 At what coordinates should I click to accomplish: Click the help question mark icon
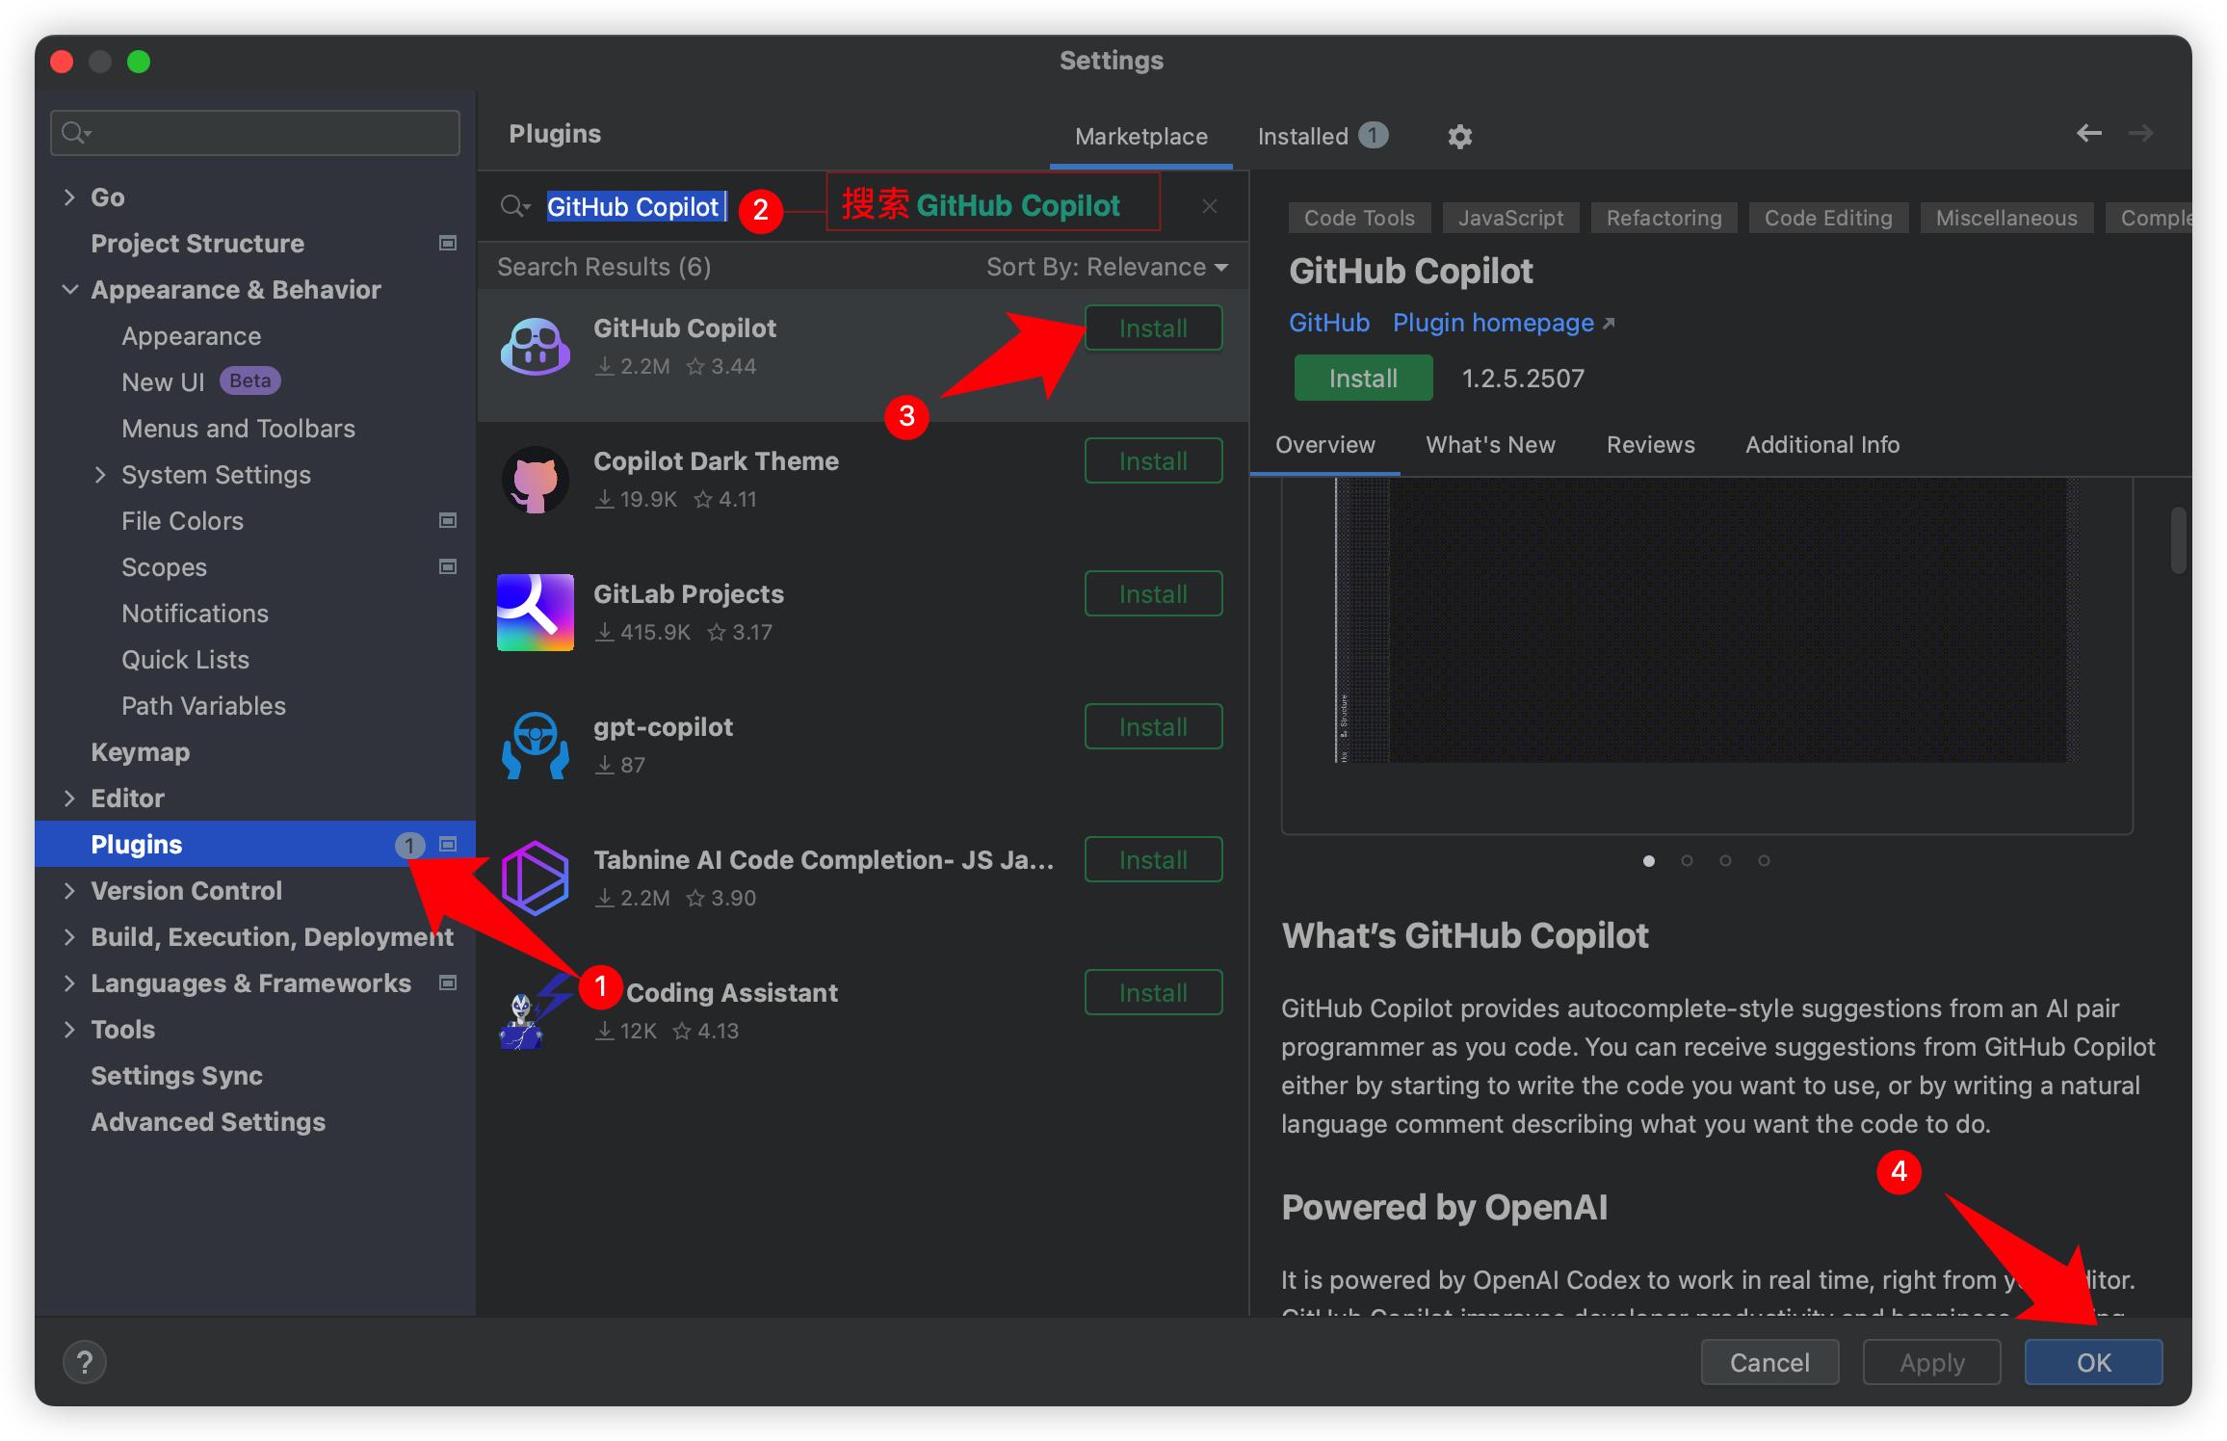click(x=86, y=1362)
